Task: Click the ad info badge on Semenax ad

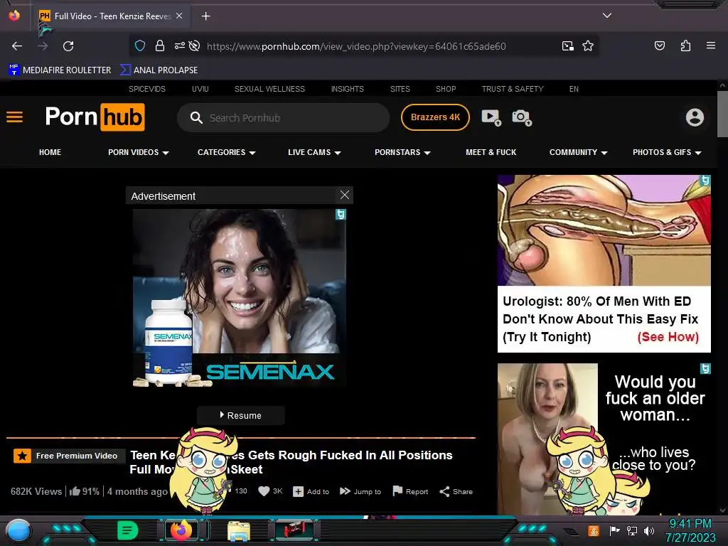Action: pyautogui.click(x=341, y=214)
